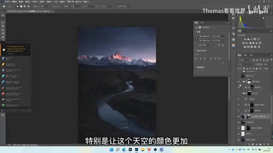Switch to the 通道 tab
This screenshot has width=273, height=153.
click(x=245, y=55)
